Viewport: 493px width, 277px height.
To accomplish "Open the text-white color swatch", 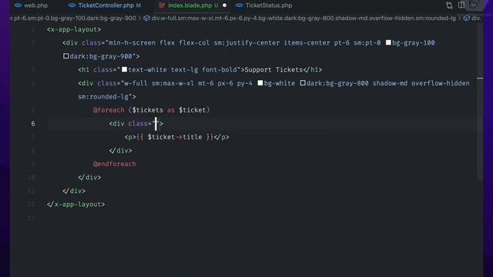I will click(125, 69).
